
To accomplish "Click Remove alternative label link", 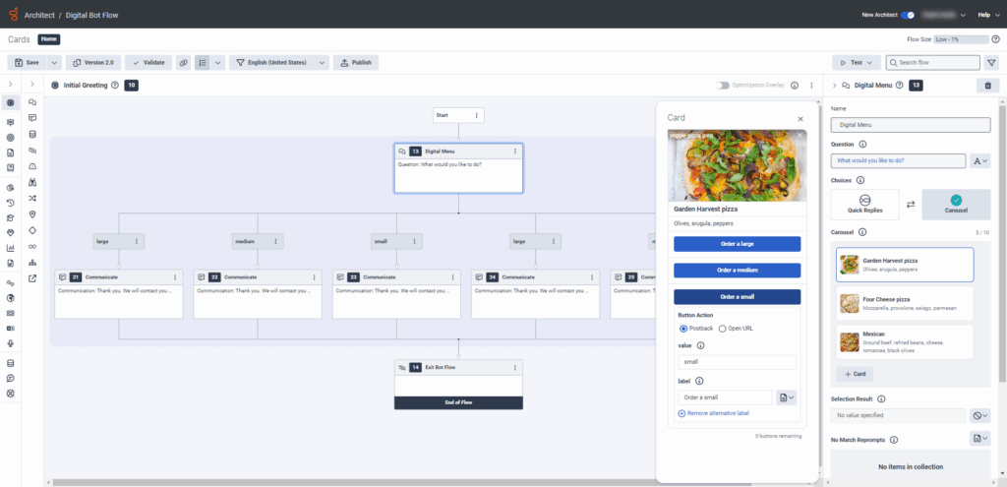I will (x=714, y=413).
